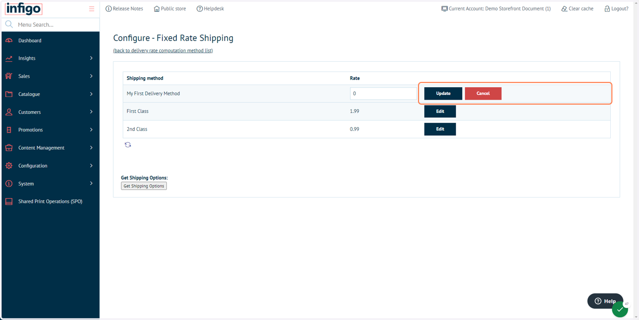The width and height of the screenshot is (639, 320).
Task: Click the Sales cart icon
Action: coord(9,76)
